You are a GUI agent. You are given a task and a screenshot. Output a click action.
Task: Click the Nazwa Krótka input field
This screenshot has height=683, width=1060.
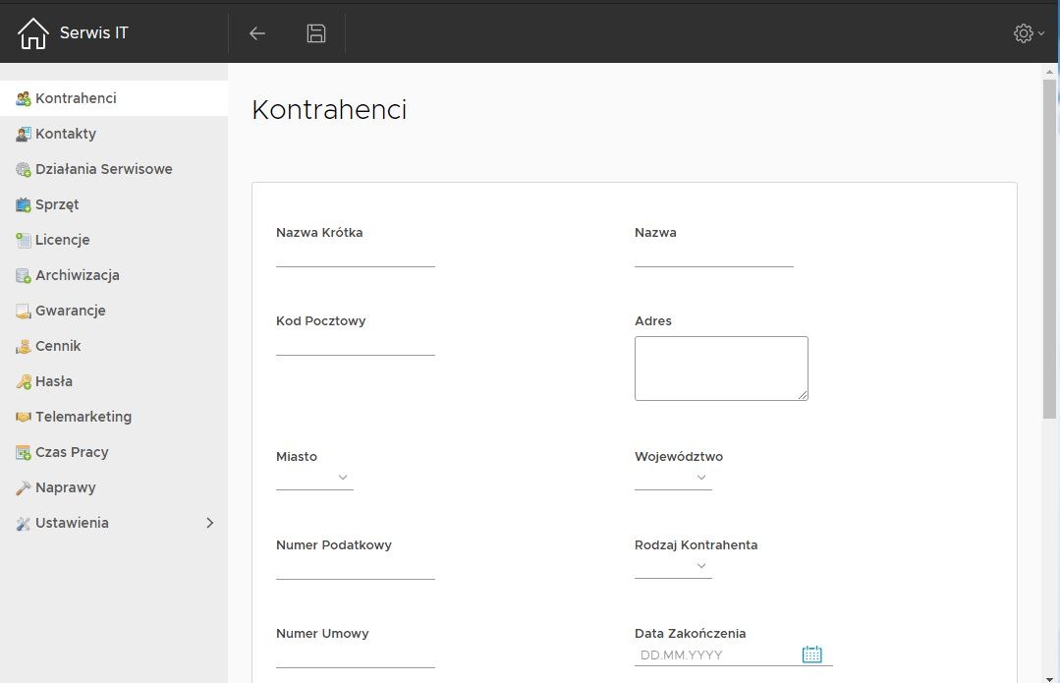click(x=355, y=256)
